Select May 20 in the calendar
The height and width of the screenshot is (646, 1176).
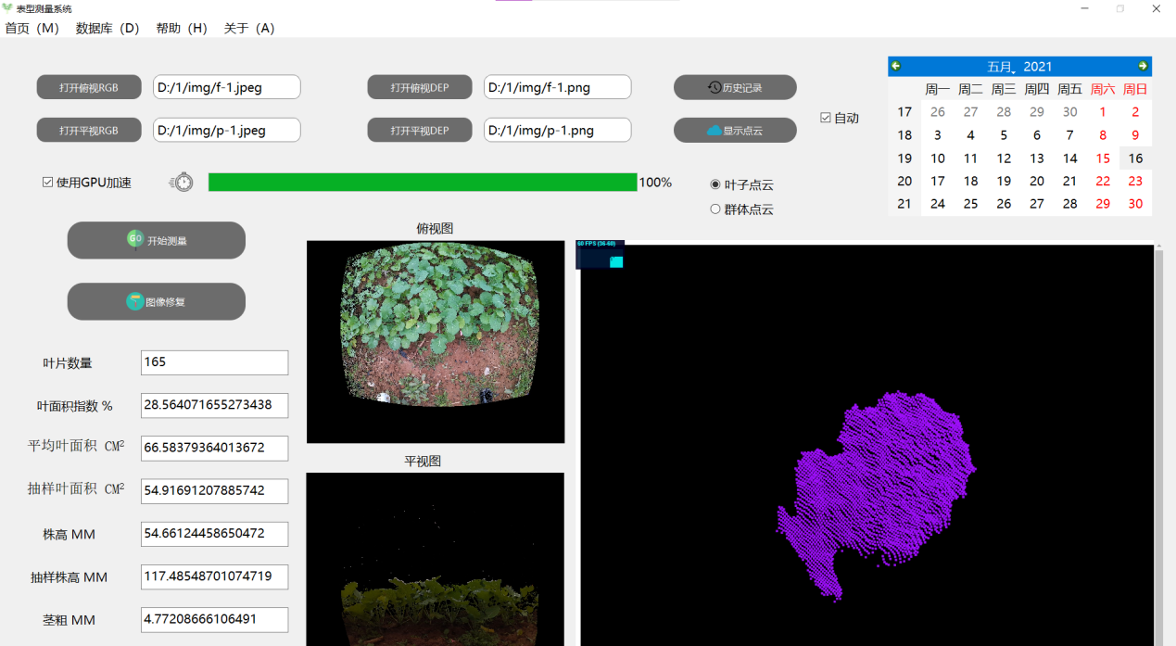point(1037,181)
